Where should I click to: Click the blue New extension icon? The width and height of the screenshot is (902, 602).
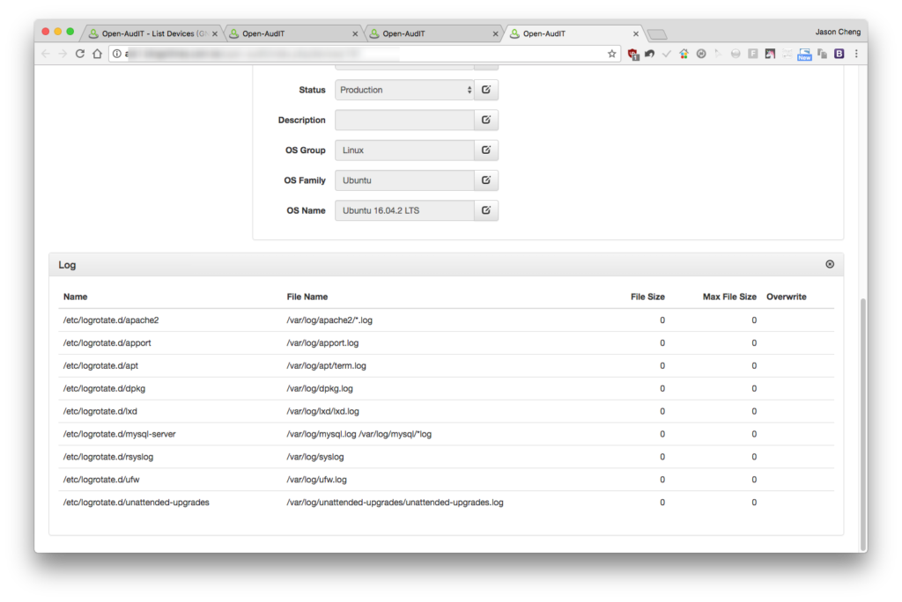click(x=804, y=54)
